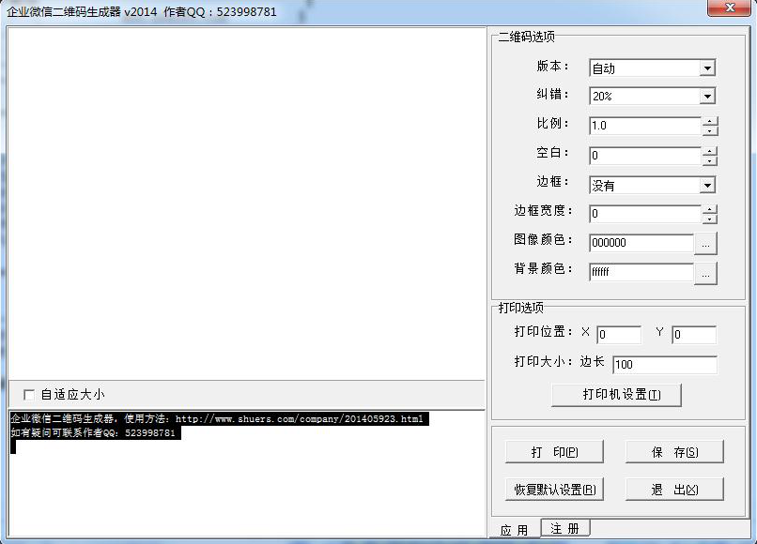This screenshot has height=544, width=757.
Task: Click the 打印 button
Action: (554, 452)
